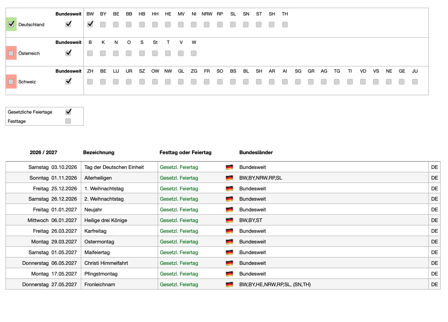Screen dimensions: 448x322
Task: Check the ZH canton checkbox for Schweiz
Action: 90,82
